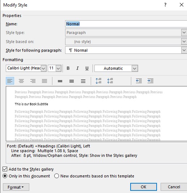Open the font size dropdown

click(58, 68)
